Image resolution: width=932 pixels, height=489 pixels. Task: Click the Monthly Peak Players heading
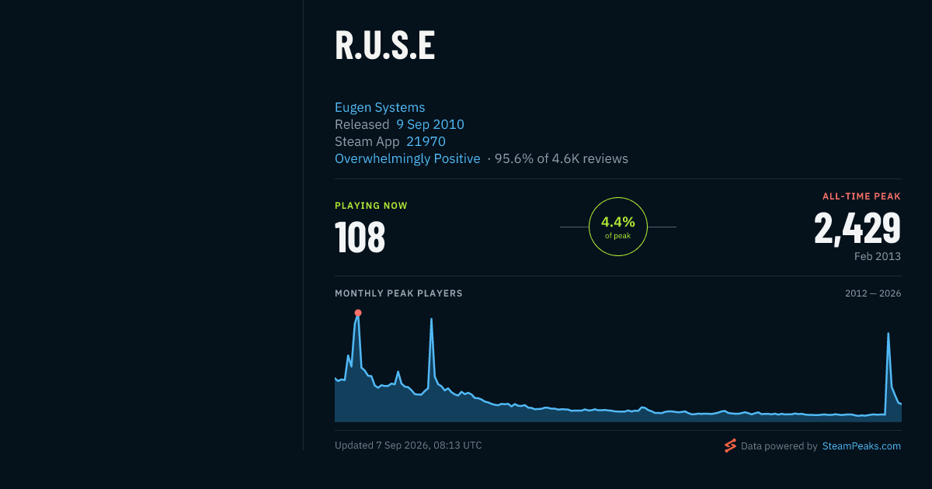[x=398, y=293]
